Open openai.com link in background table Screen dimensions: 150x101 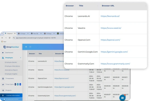click(x=62, y=78)
